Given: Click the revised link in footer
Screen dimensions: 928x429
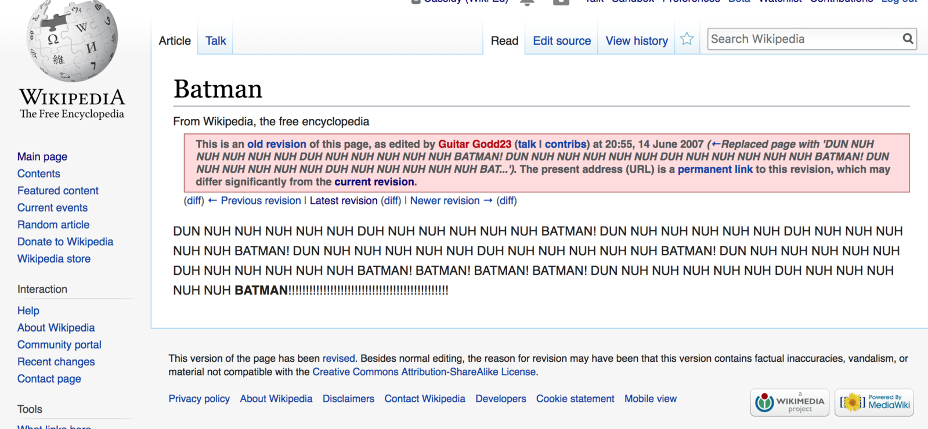Looking at the screenshot, I should click(x=338, y=358).
